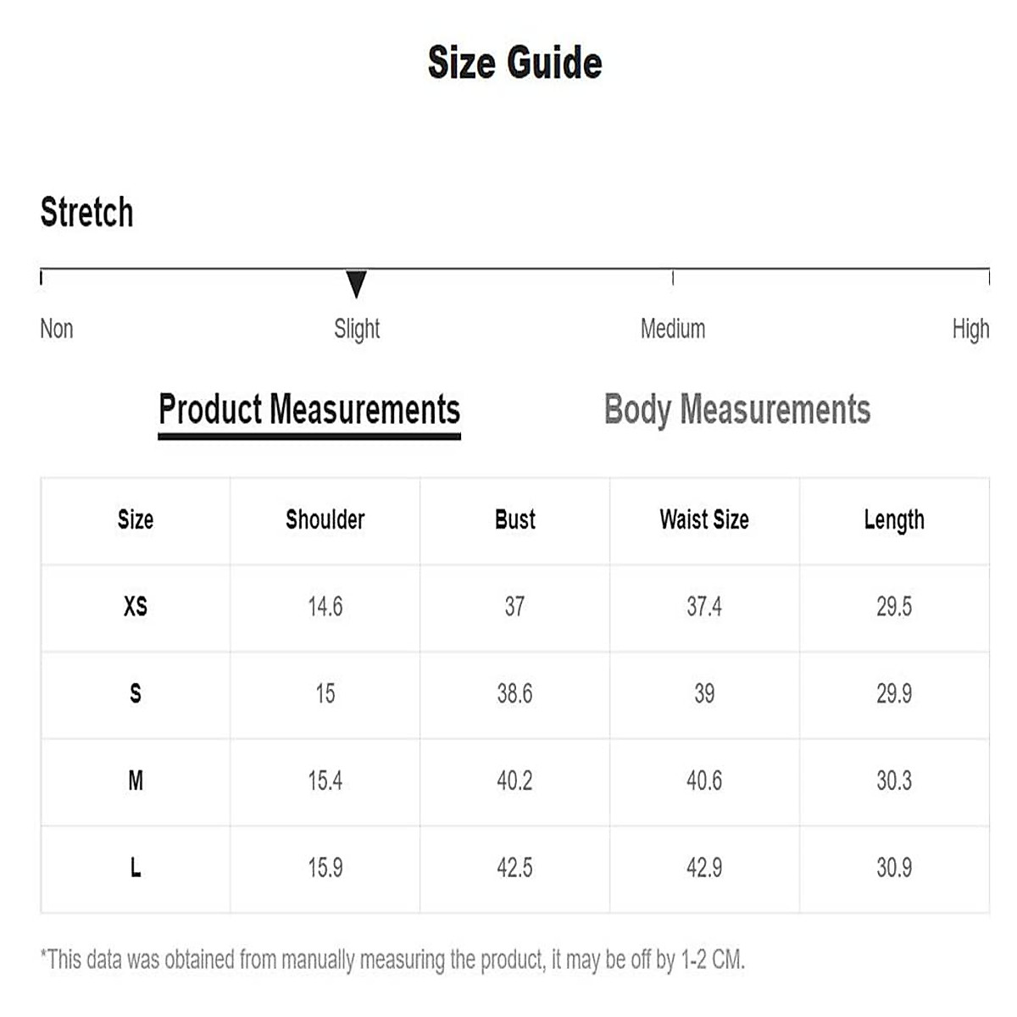Click the Length column header
The width and height of the screenshot is (1017, 1017).
point(894,520)
